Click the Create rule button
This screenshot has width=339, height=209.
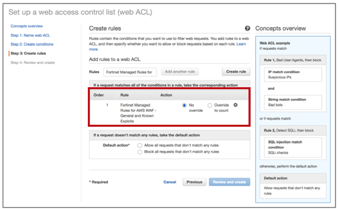pos(236,72)
